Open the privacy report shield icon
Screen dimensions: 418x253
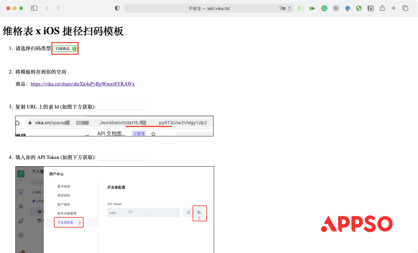coord(117,8)
